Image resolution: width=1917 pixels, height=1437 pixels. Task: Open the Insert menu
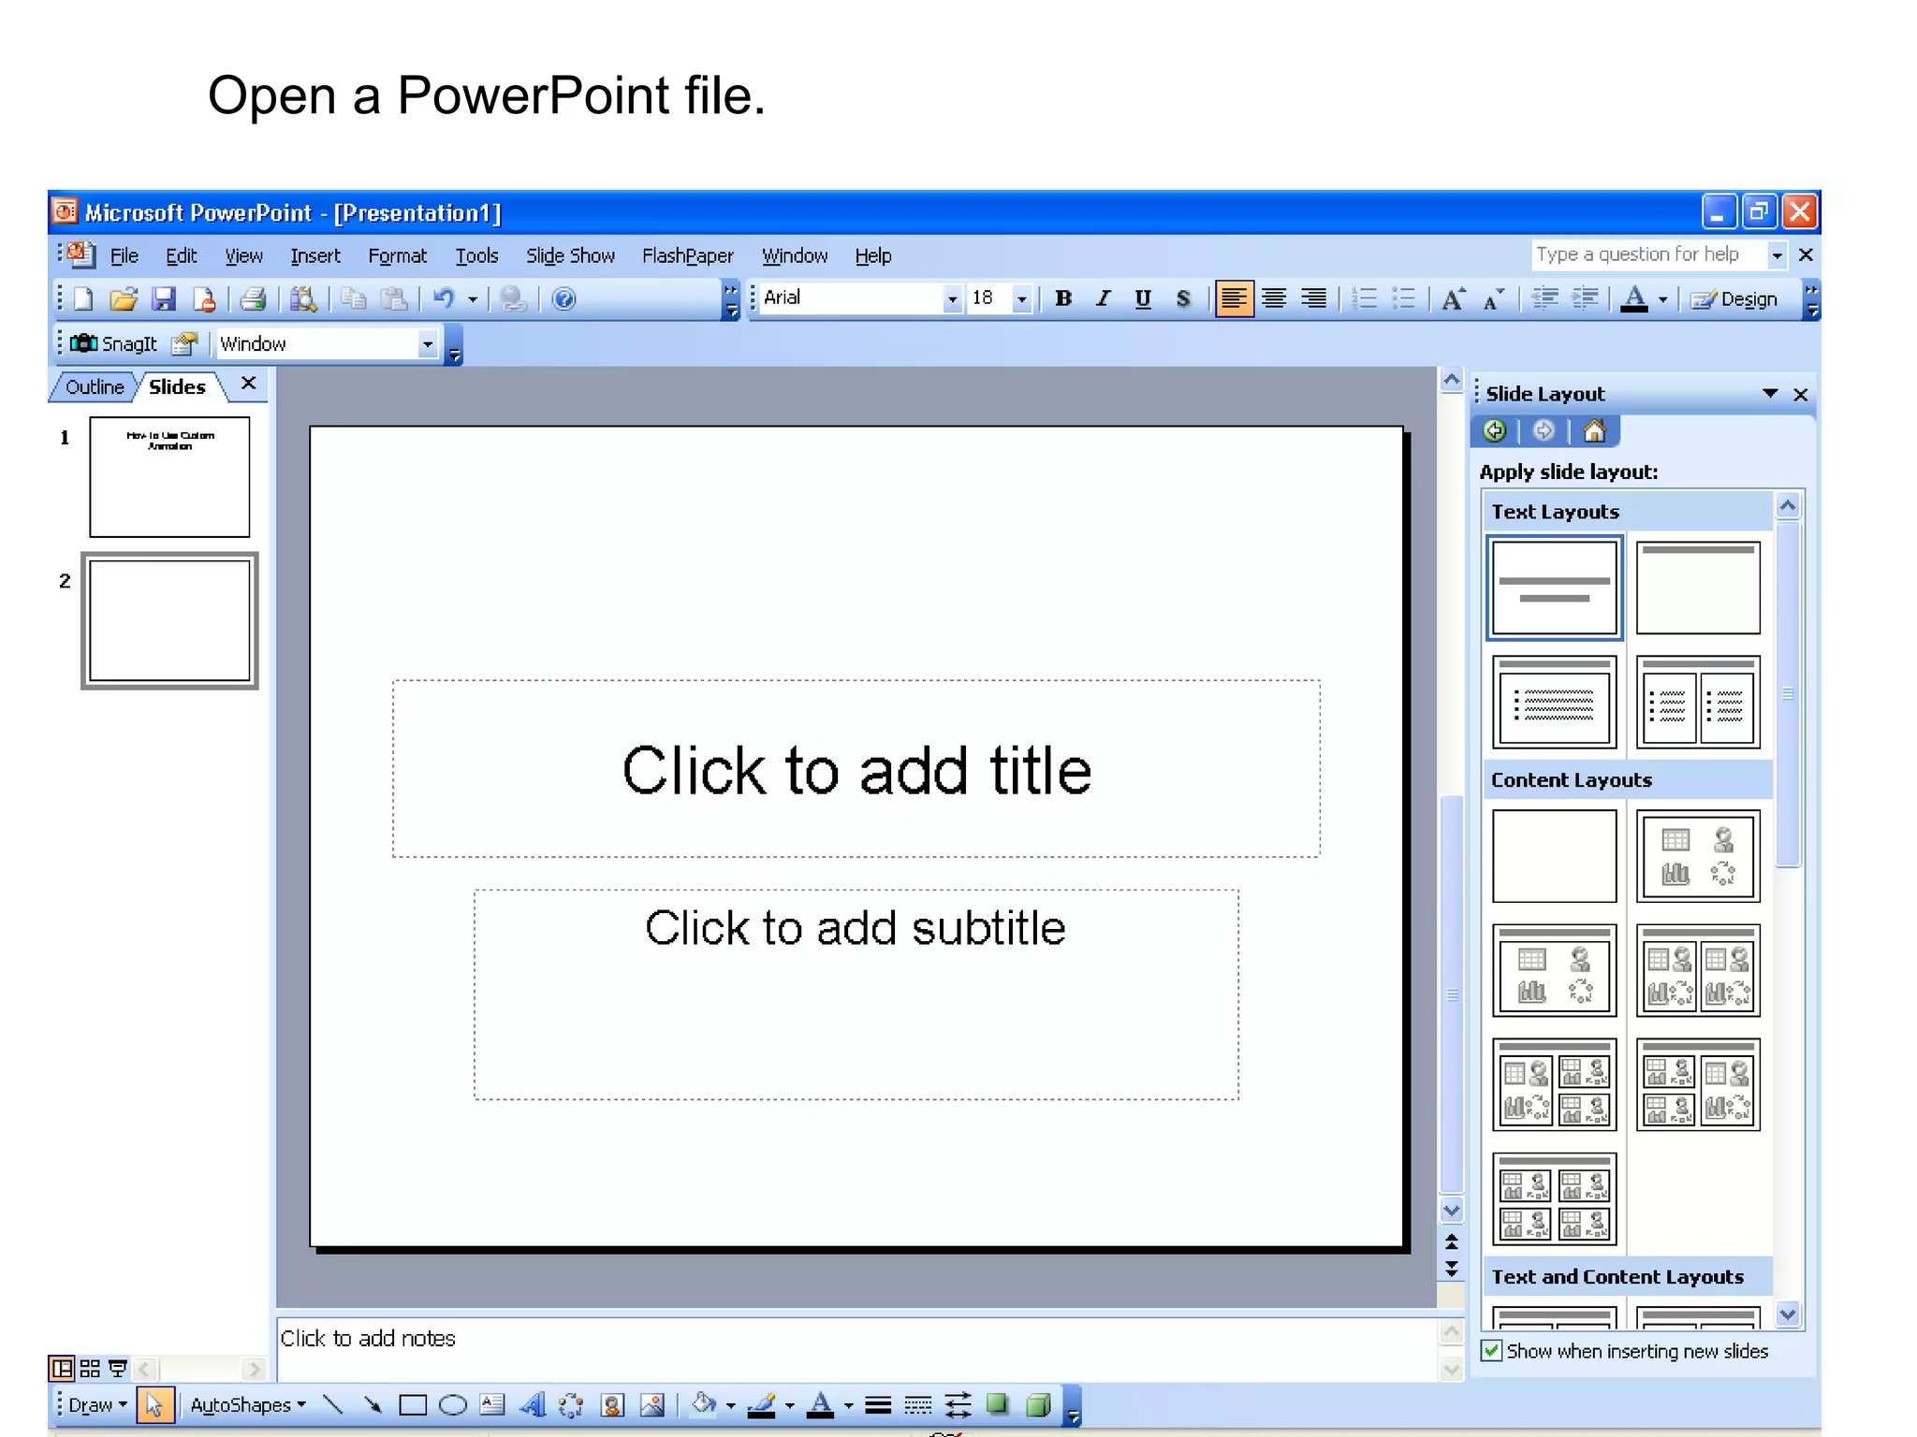[x=315, y=256]
